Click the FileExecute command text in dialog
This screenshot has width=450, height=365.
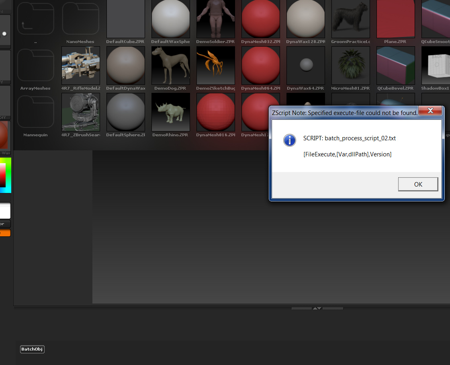[348, 154]
